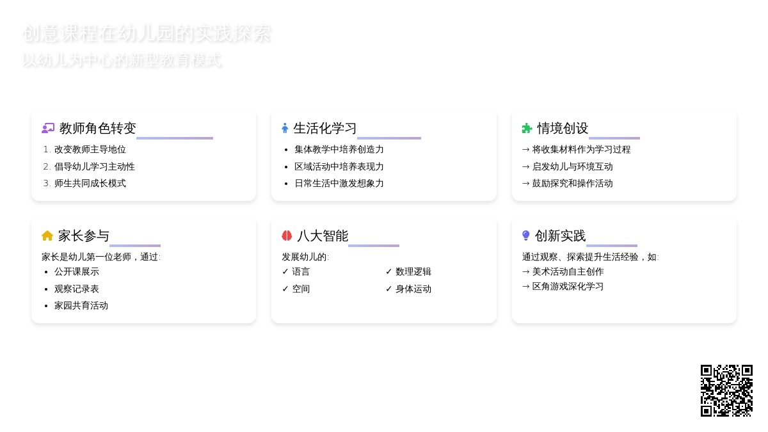Image resolution: width=768 pixels, height=432 pixels.
Task: Click the checked item 数理逻辑
Action: [408, 271]
